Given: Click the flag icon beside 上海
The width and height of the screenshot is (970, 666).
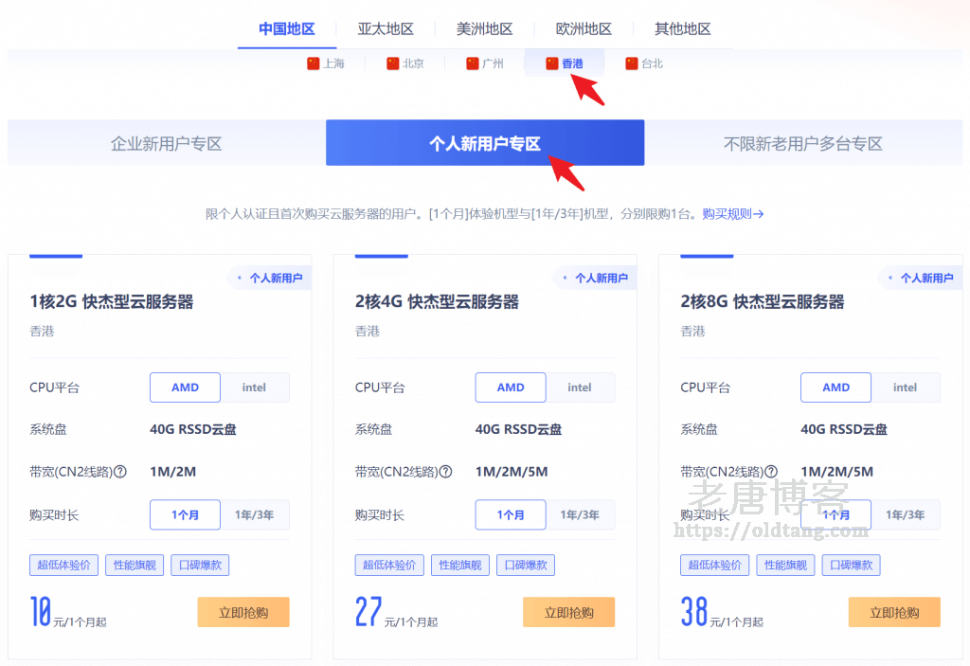Looking at the screenshot, I should [313, 63].
